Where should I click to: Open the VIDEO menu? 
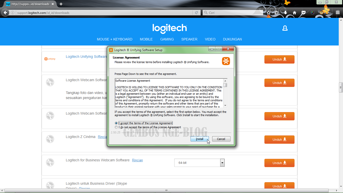click(x=210, y=39)
